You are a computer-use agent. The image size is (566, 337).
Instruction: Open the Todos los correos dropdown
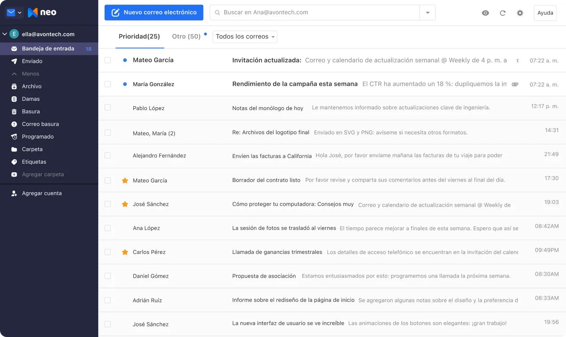[245, 37]
